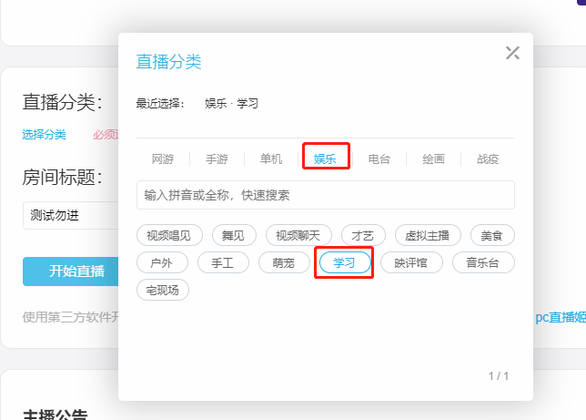Close the 直播分类 dialog
This screenshot has height=420, width=586.
tap(512, 53)
